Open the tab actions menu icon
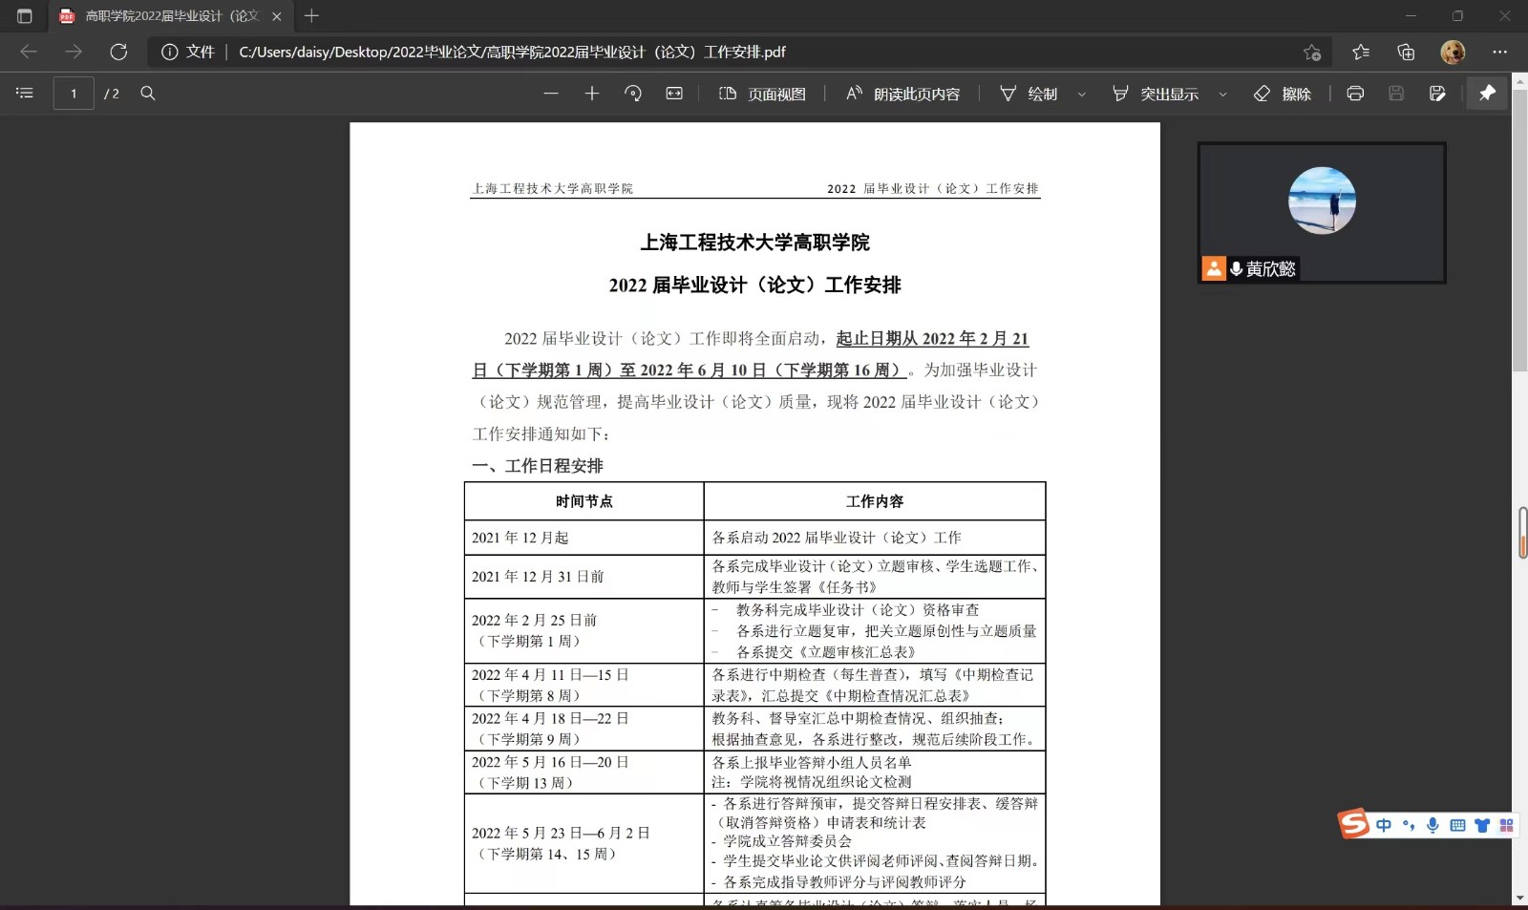 coord(25,16)
